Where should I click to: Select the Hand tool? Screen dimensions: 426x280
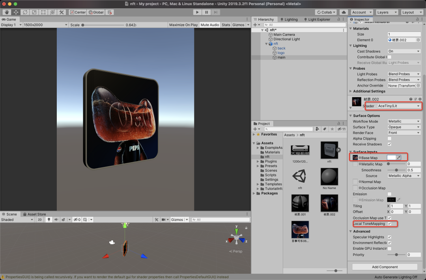pos(7,12)
